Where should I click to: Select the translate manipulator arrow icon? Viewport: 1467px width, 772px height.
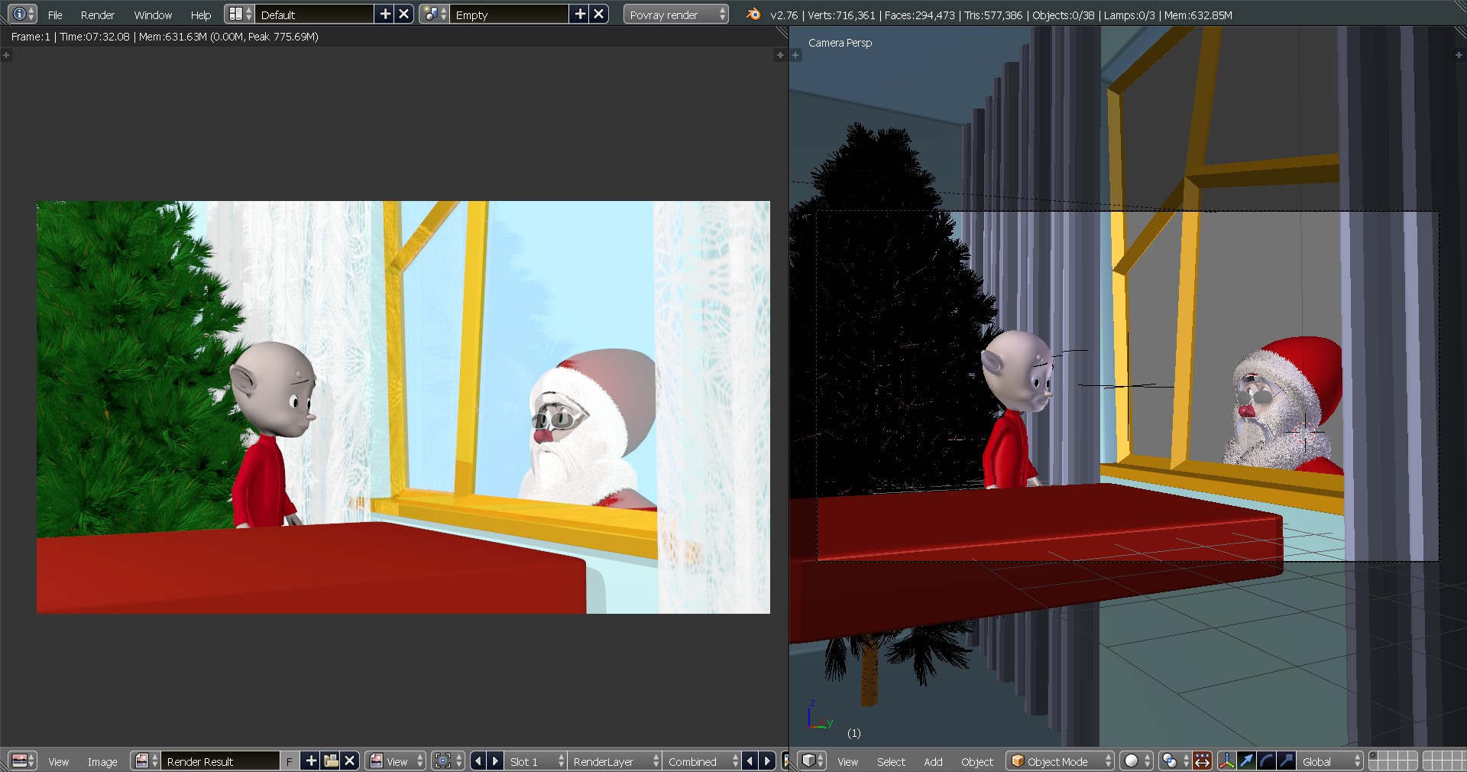[1246, 761]
